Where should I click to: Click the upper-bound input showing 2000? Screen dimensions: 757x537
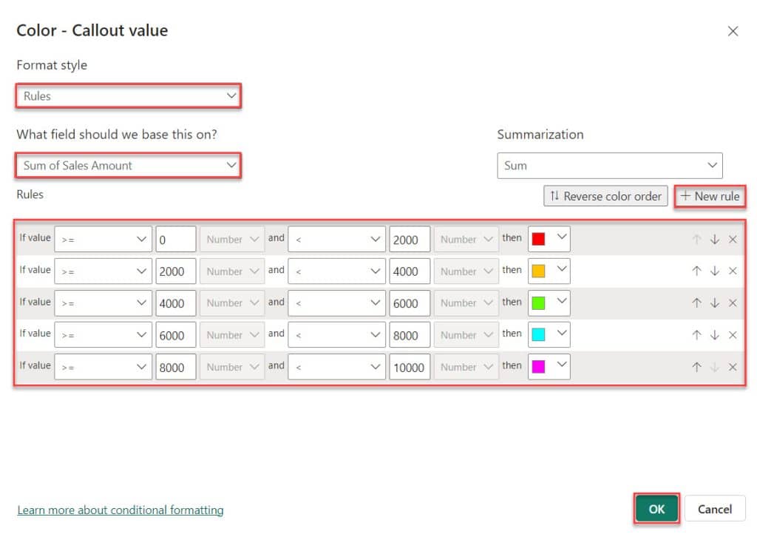click(x=410, y=239)
